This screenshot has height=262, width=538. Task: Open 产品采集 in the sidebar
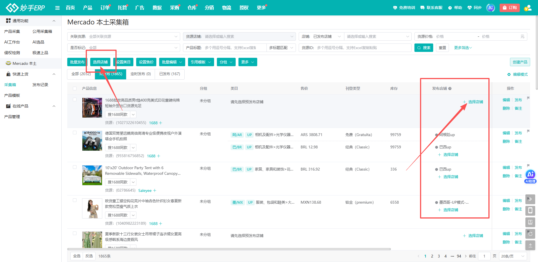pyautogui.click(x=12, y=31)
